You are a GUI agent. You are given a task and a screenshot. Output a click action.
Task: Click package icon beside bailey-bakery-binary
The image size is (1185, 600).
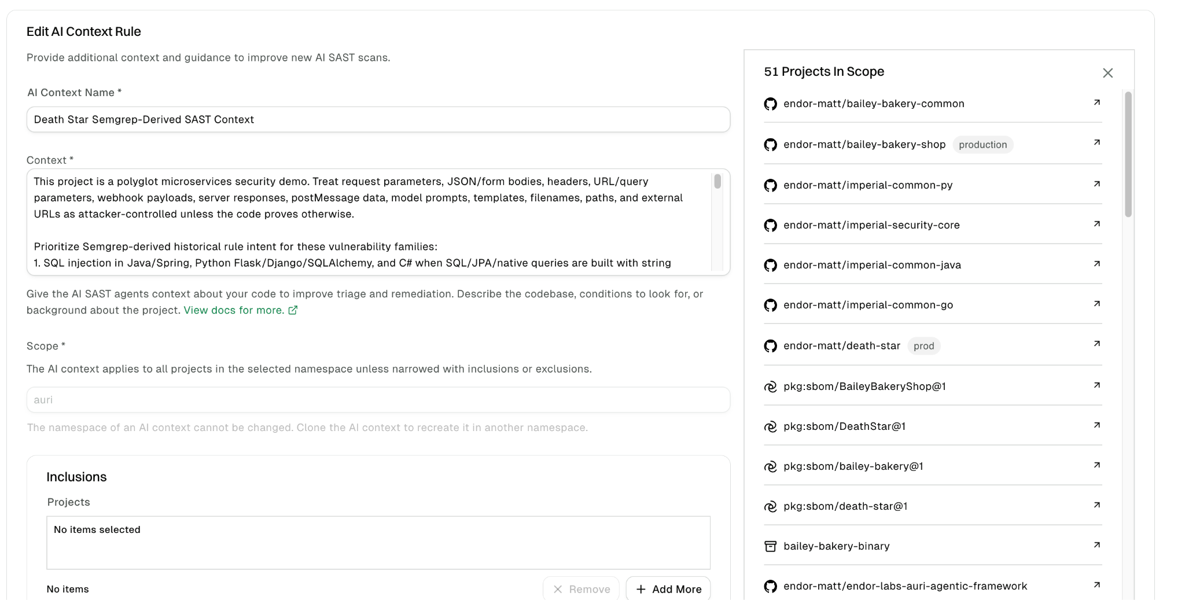770,546
